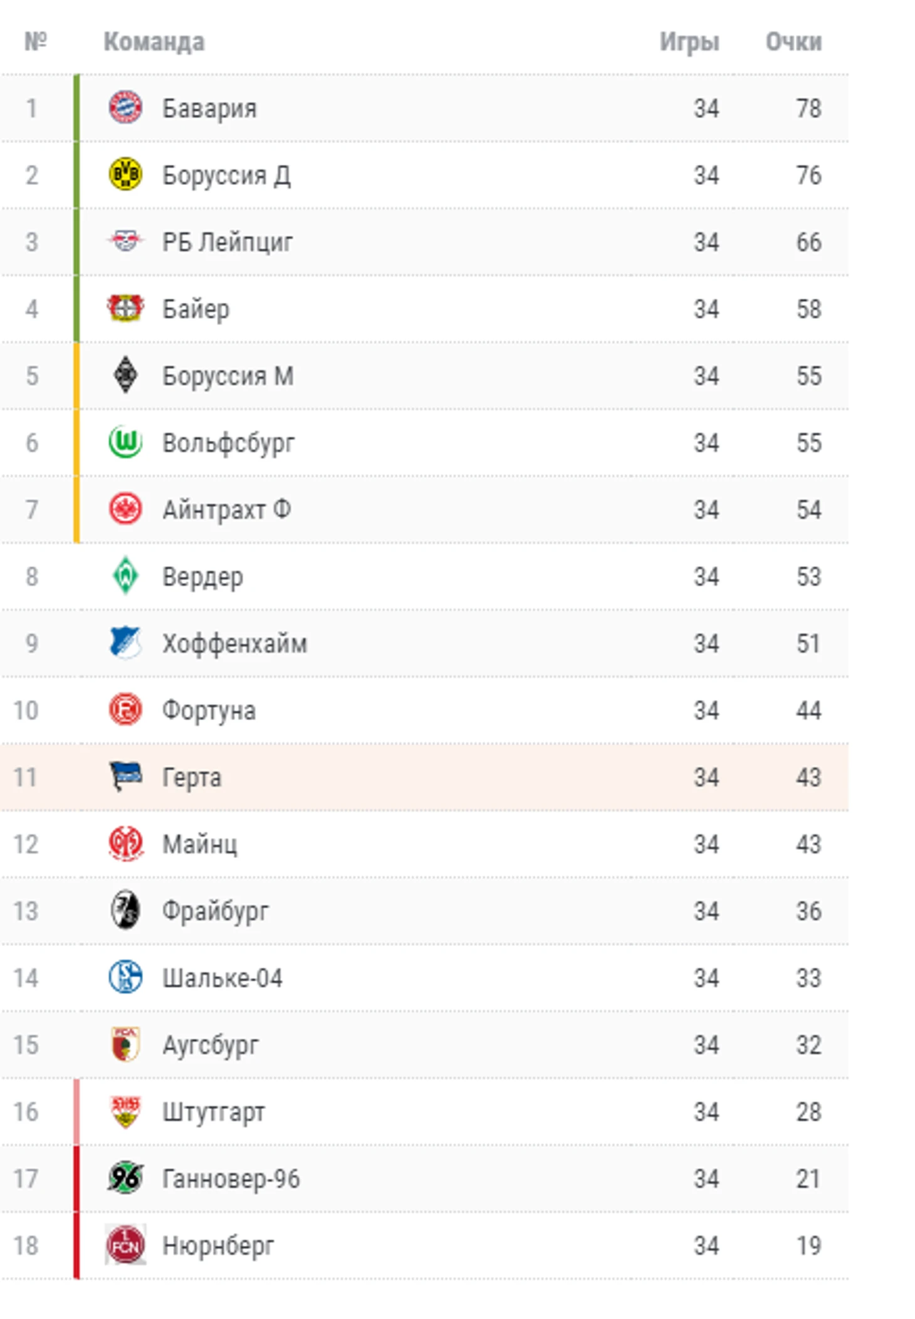915x1319 pixels.
Task: Click the Nürnberg FCN logo
Action: pos(125,1244)
